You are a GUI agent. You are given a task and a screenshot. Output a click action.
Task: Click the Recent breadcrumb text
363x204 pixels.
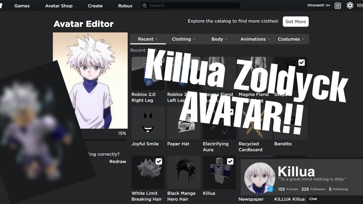[x=138, y=50]
